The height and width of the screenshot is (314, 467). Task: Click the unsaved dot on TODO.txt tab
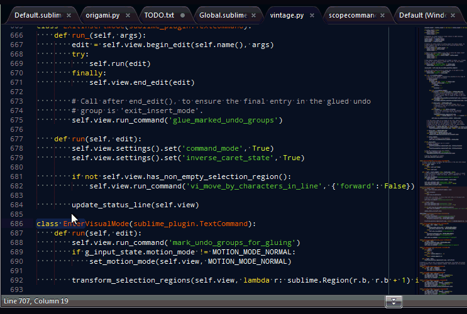(x=182, y=14)
